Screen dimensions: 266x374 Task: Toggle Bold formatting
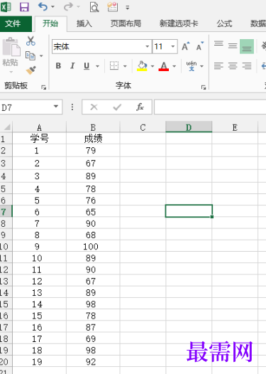pyautogui.click(x=58, y=65)
